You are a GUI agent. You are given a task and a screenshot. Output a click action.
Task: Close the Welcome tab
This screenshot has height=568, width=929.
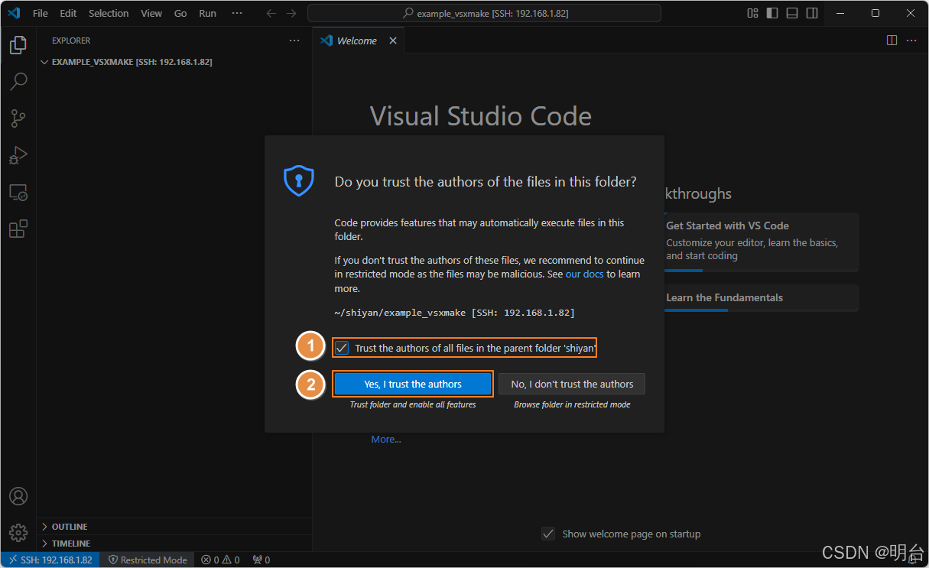click(393, 41)
